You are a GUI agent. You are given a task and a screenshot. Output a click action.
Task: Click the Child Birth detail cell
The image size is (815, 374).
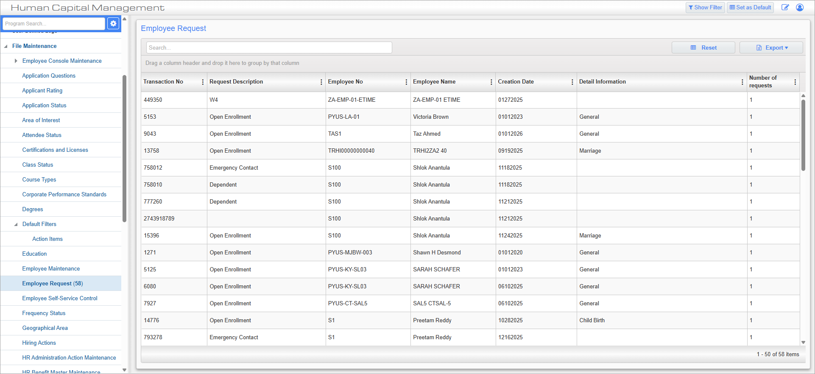click(x=661, y=321)
